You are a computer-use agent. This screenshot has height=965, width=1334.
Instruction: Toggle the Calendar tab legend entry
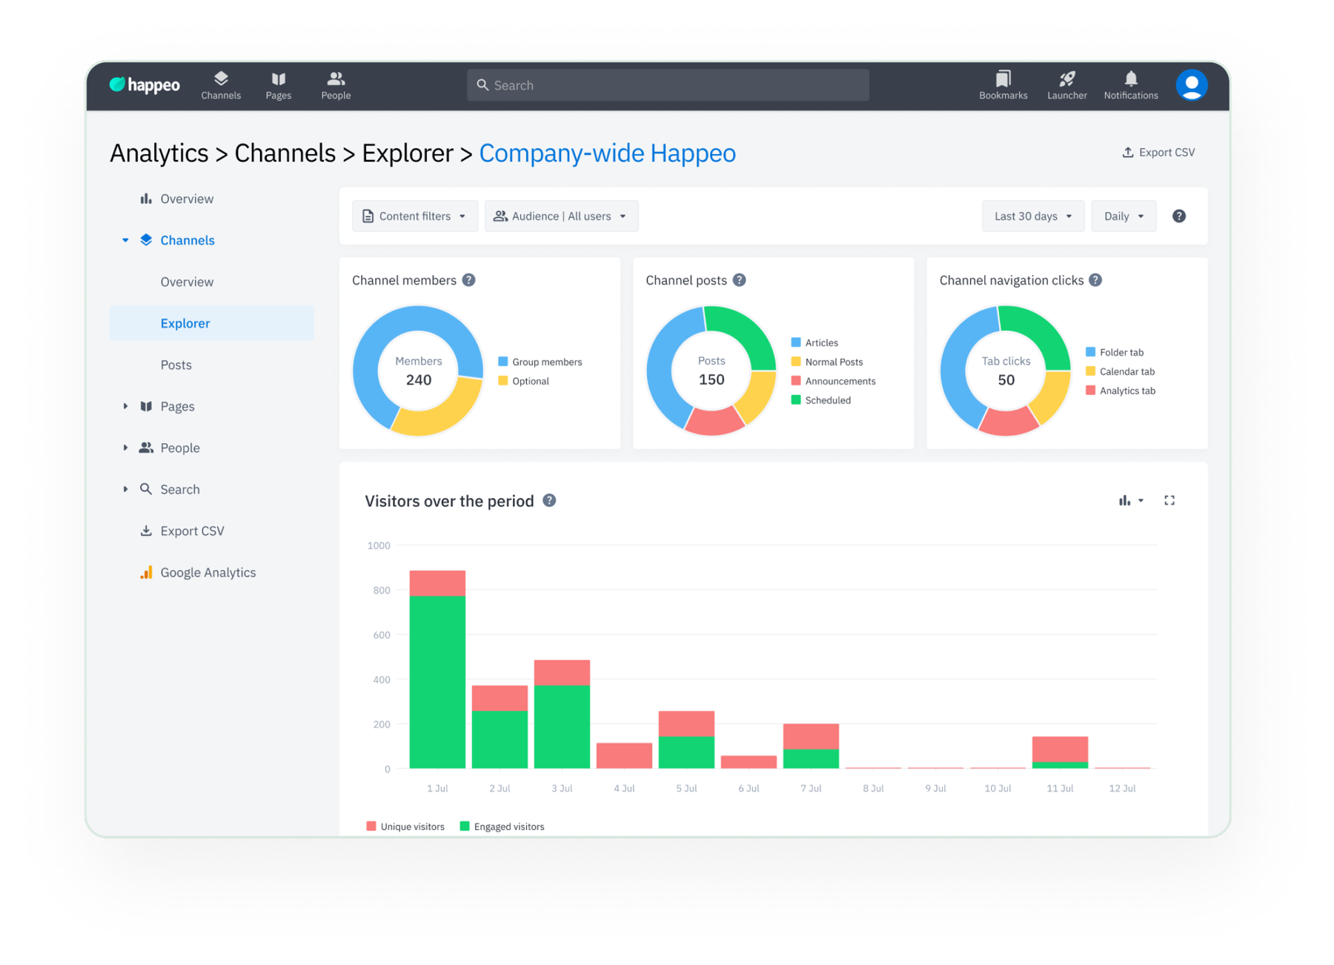tap(1120, 371)
